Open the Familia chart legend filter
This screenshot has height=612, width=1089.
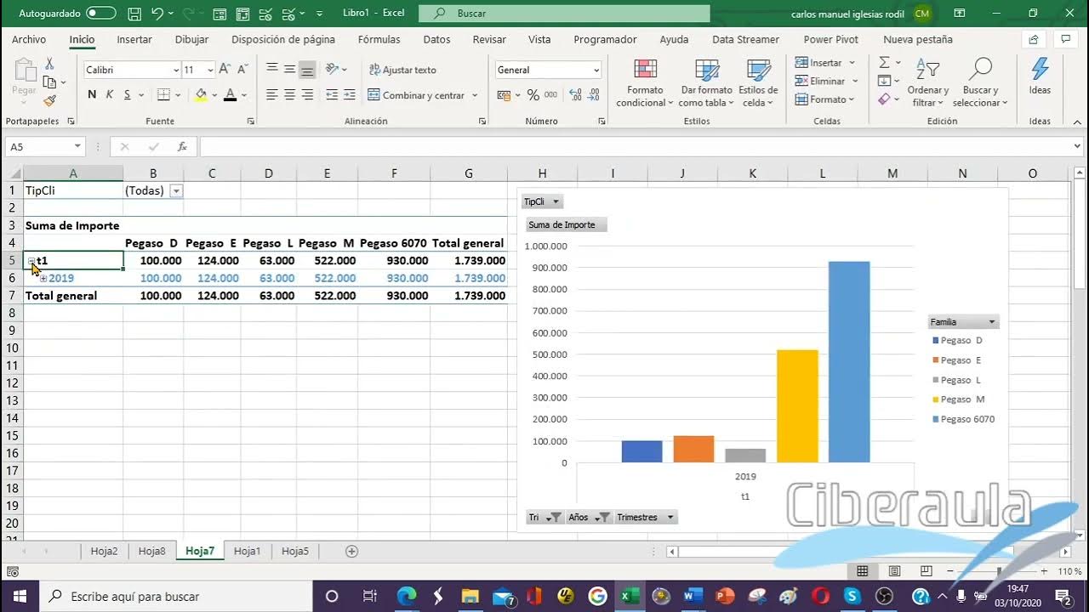click(x=963, y=322)
